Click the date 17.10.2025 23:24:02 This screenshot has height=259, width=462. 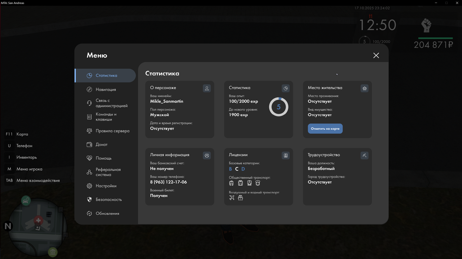[x=372, y=8]
